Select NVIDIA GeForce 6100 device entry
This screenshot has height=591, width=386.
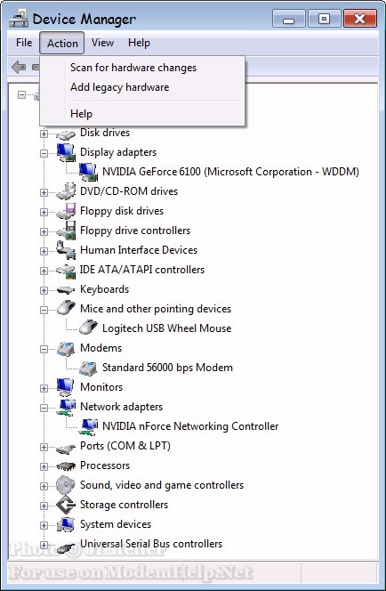230,172
